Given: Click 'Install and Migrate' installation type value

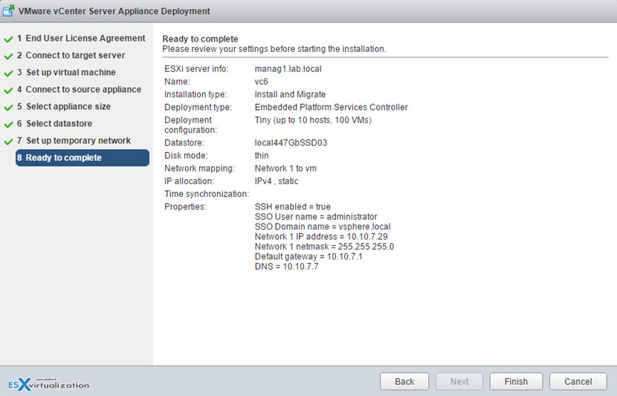Looking at the screenshot, I should pyautogui.click(x=290, y=94).
